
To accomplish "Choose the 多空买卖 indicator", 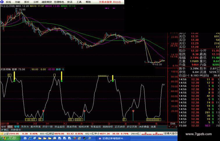I will pyautogui.click(x=132, y=127).
